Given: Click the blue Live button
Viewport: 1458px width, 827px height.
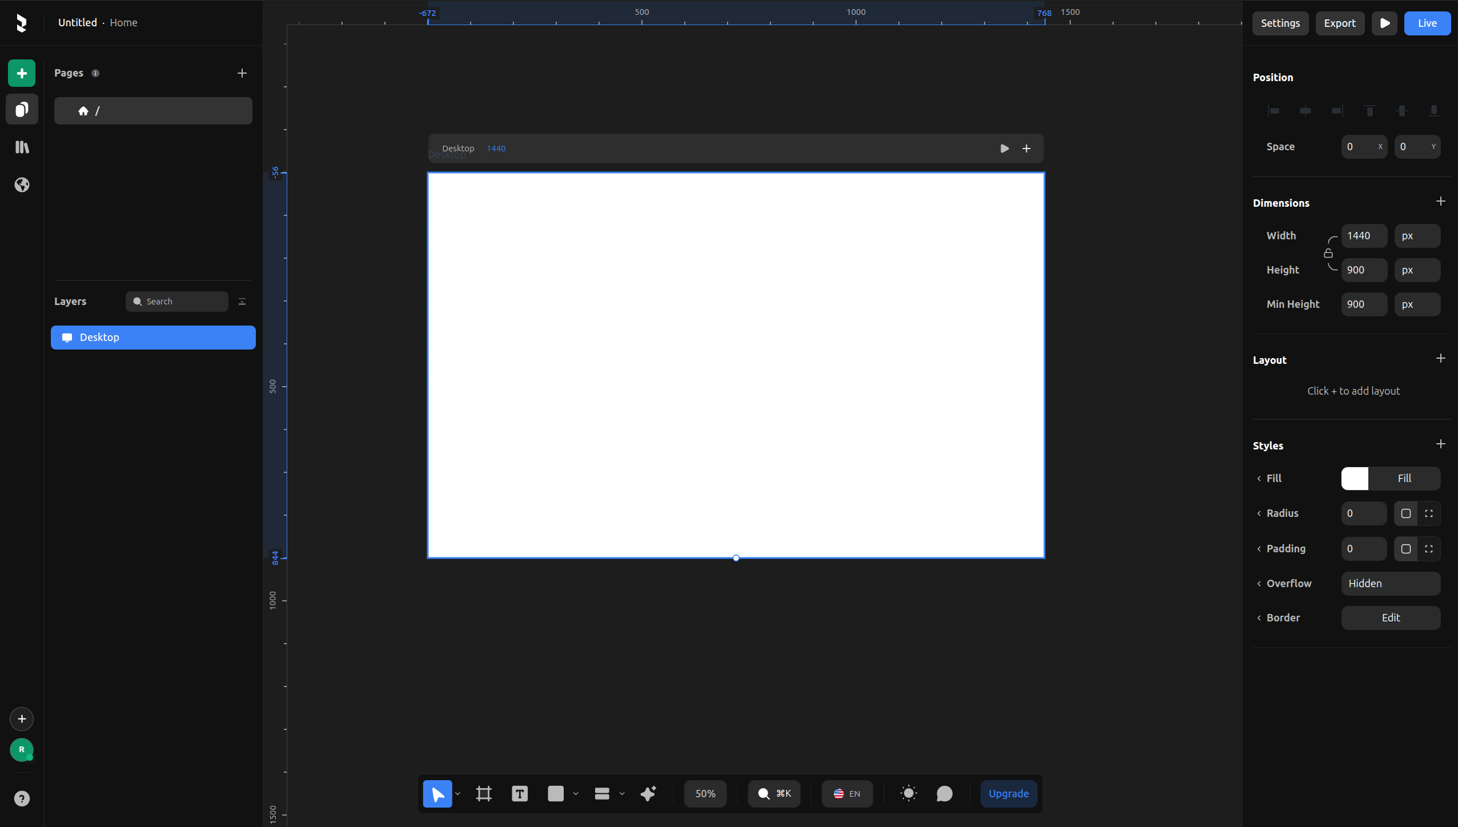Looking at the screenshot, I should 1427,23.
